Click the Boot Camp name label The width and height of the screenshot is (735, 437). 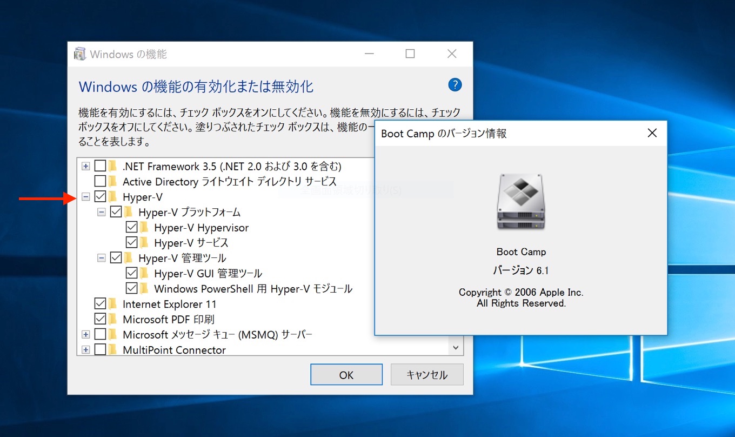(x=521, y=251)
